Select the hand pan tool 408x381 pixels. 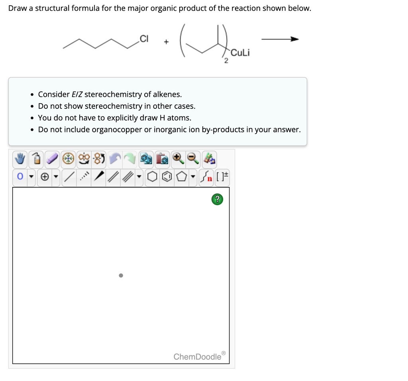(x=20, y=159)
